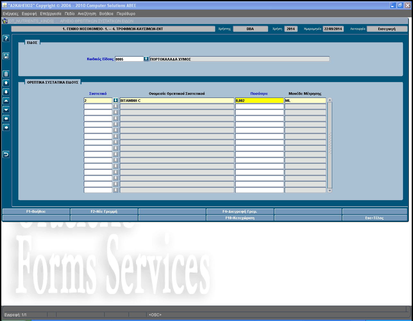
Task: Click the up triangle sidebar icon
Action: (6, 101)
